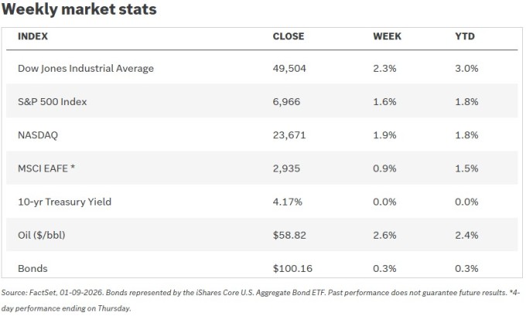Click the YTD column header
526x316 pixels.
tap(465, 36)
